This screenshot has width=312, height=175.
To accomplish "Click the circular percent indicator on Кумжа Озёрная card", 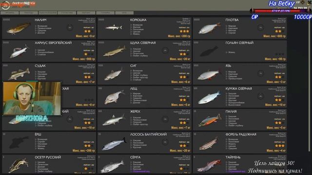I will [261, 96].
